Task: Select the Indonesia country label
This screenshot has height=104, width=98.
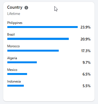Action: click(14, 81)
